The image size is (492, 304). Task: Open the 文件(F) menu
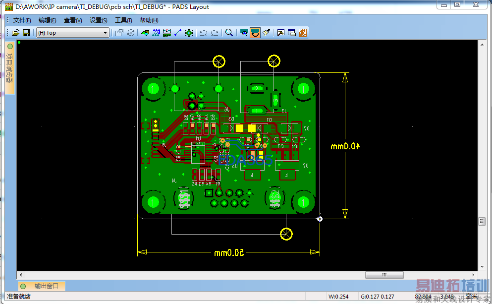(x=22, y=20)
